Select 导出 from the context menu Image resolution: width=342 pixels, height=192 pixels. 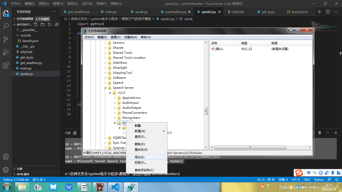[140, 157]
